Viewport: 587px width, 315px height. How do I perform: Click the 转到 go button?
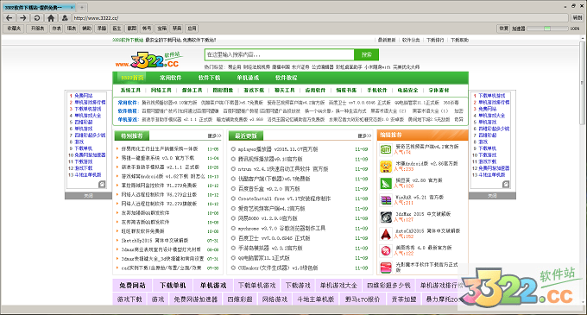(x=578, y=17)
